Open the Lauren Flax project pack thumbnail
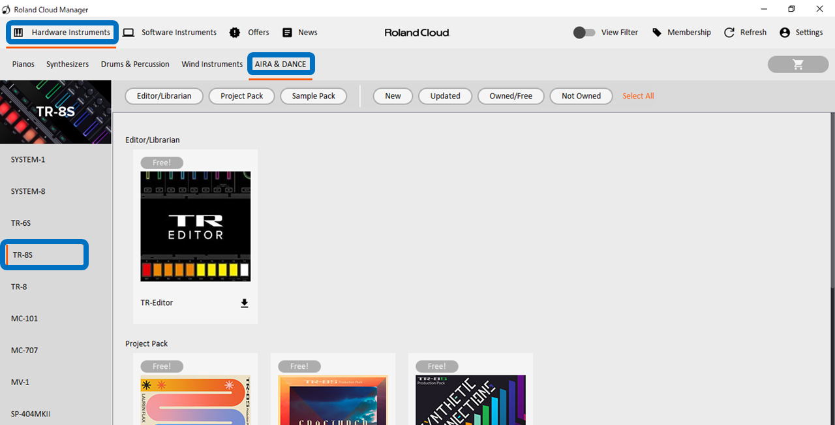Viewport: 835px width, 425px height. (x=196, y=400)
